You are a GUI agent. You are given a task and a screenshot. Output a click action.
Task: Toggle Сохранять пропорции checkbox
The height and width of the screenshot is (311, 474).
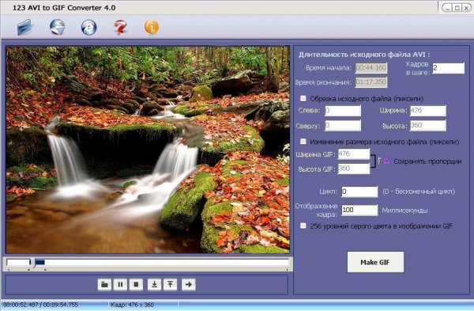(386, 161)
